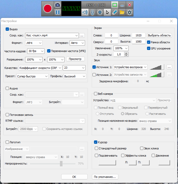Screen dimensions: 178x184
Task: Expand the Пресет dropdown showing Супер быстро
Action: (x=33, y=76)
